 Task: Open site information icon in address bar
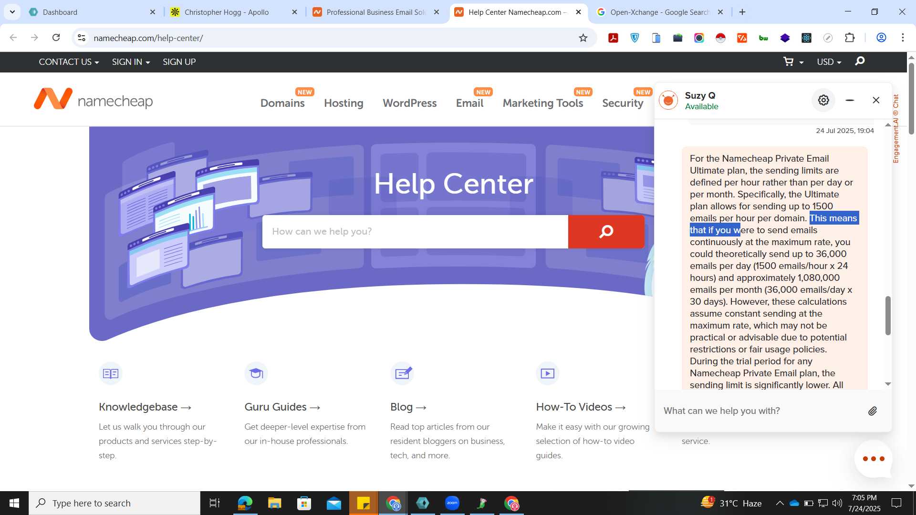[82, 38]
